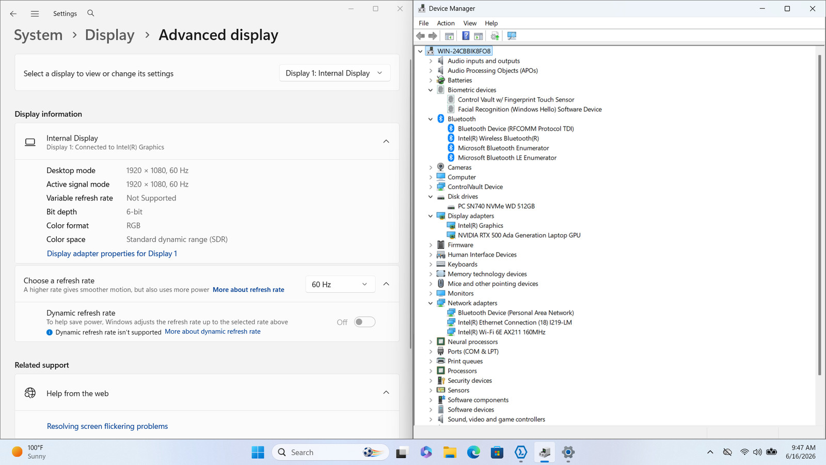
Task: Open File Explorer from the taskbar
Action: (x=450, y=452)
